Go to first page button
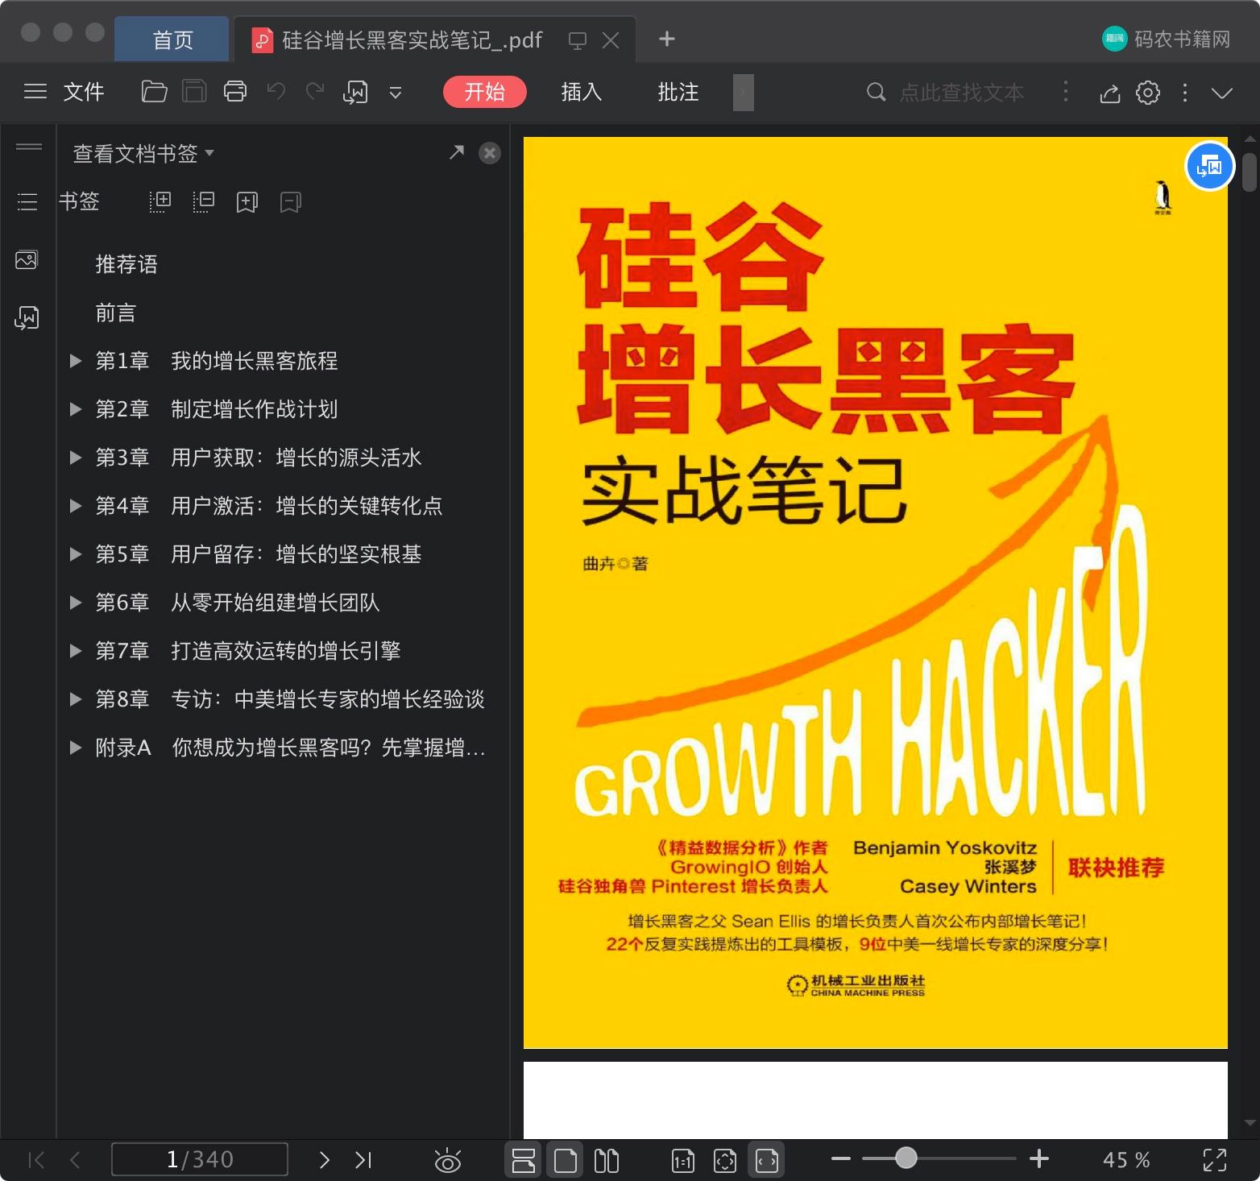 point(36,1159)
